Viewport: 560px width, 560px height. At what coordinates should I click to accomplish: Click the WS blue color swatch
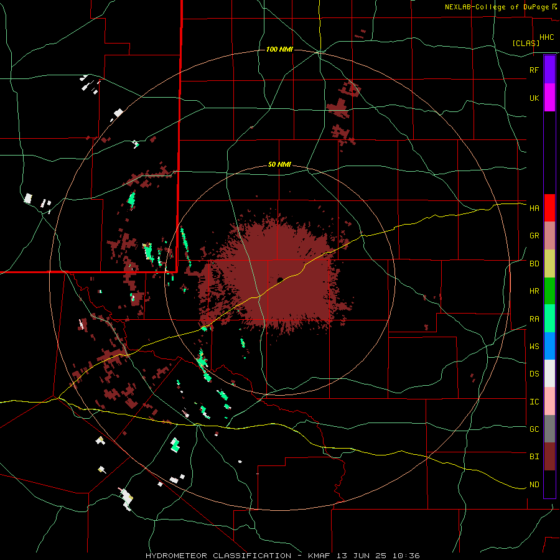tap(549, 346)
